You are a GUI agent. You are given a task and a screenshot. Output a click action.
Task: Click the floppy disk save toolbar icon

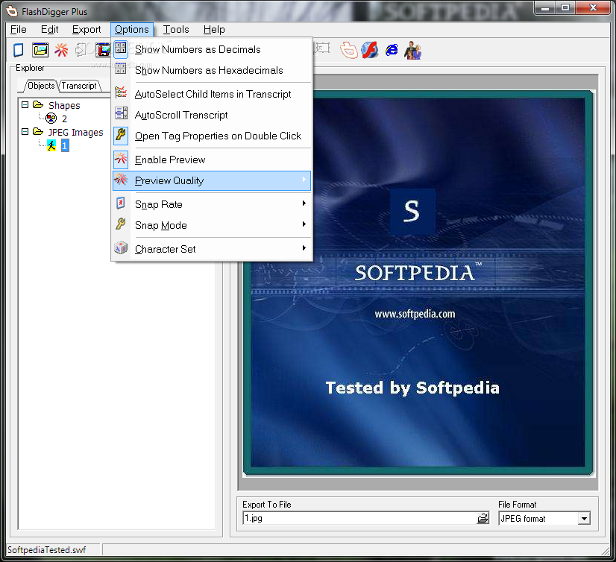coord(104,50)
